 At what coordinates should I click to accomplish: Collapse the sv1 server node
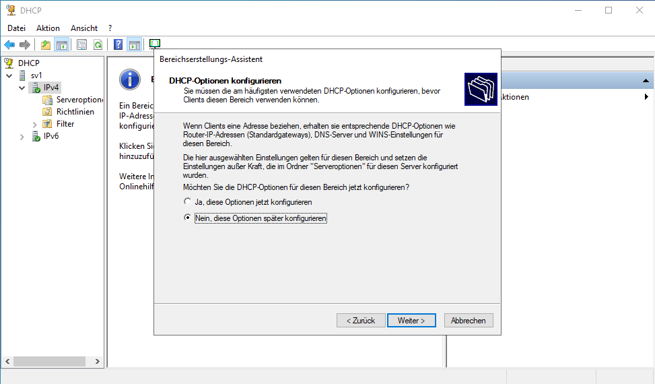[x=9, y=75]
